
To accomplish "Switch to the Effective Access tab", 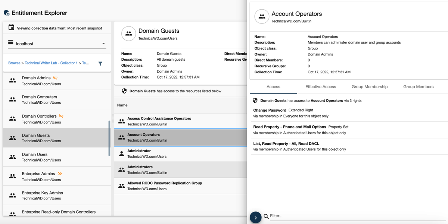I will (320, 87).
